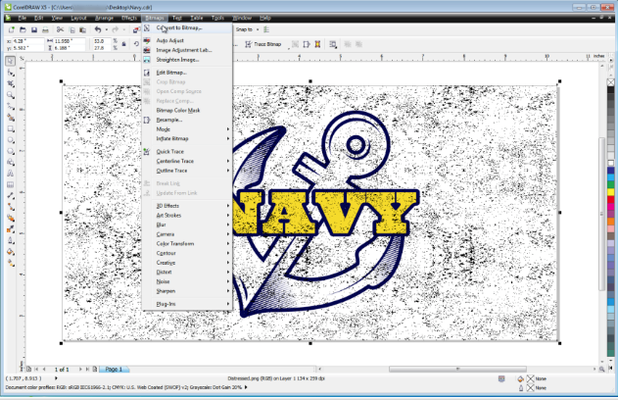Click the no-color X swatch
618x400 pixels.
click(611, 82)
